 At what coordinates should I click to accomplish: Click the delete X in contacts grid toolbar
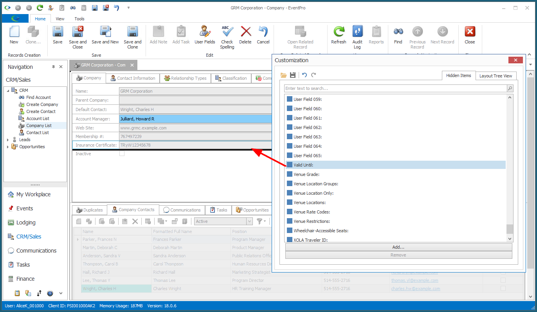(x=135, y=221)
